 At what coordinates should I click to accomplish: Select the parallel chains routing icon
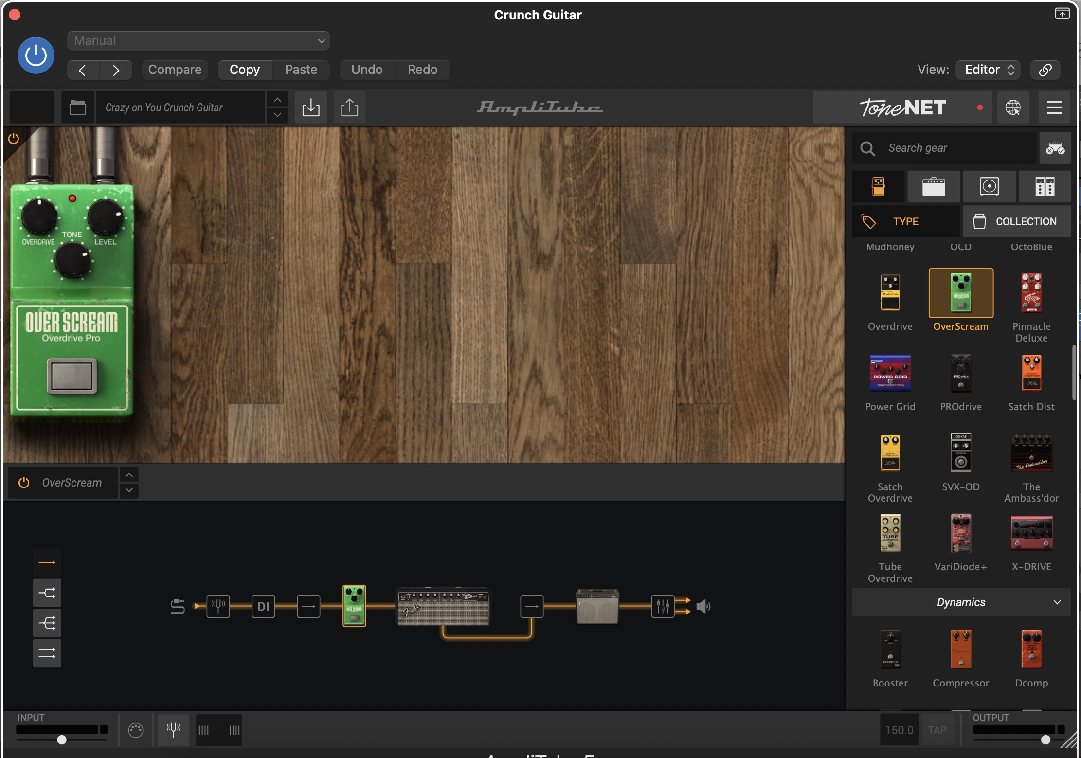click(x=47, y=653)
